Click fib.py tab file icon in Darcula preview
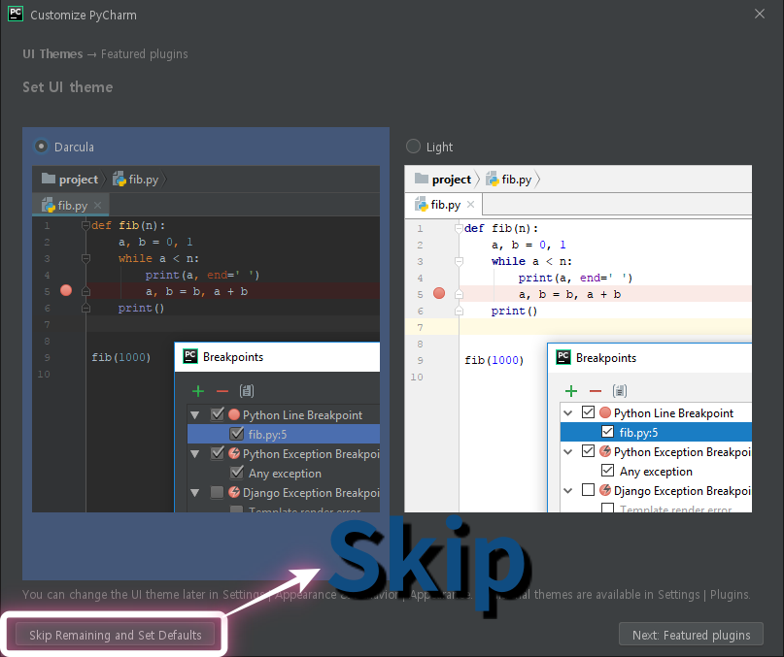 point(48,205)
